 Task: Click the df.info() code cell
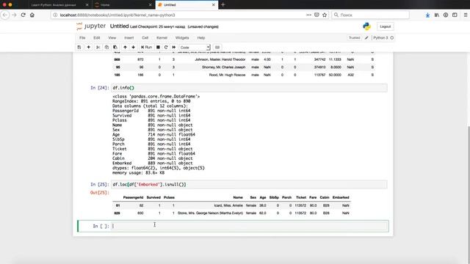[250, 88]
